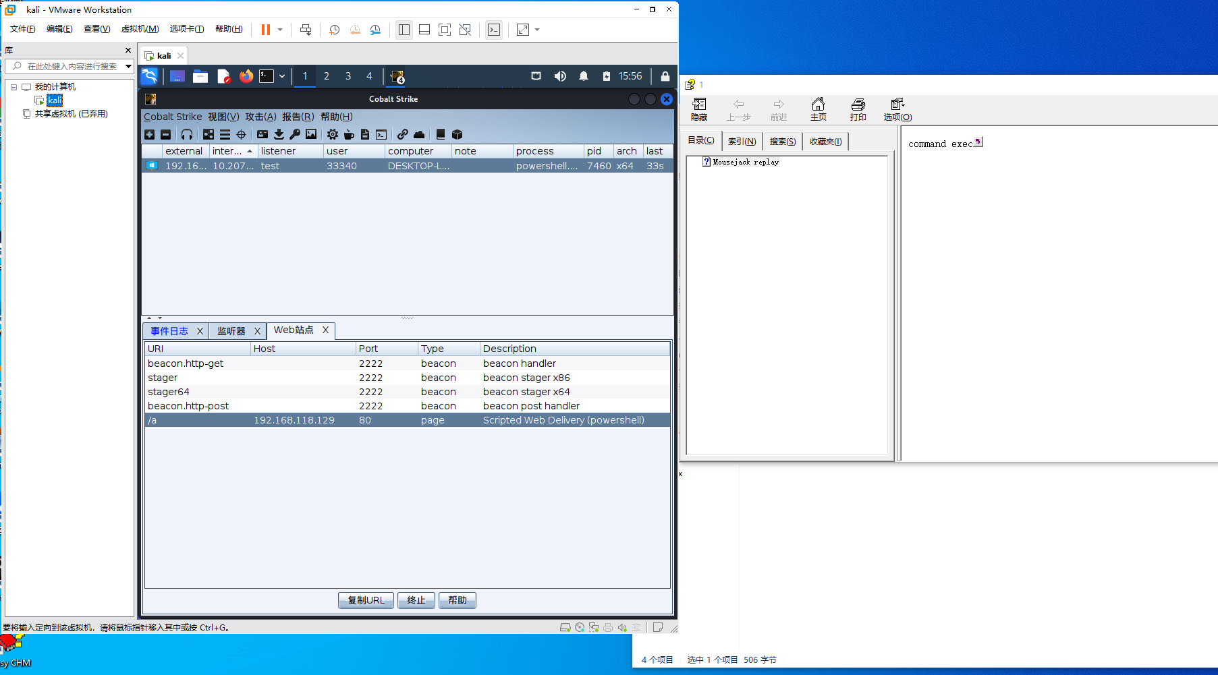The width and height of the screenshot is (1218, 675).
Task: Toggle VMware console view button
Action: 494,30
